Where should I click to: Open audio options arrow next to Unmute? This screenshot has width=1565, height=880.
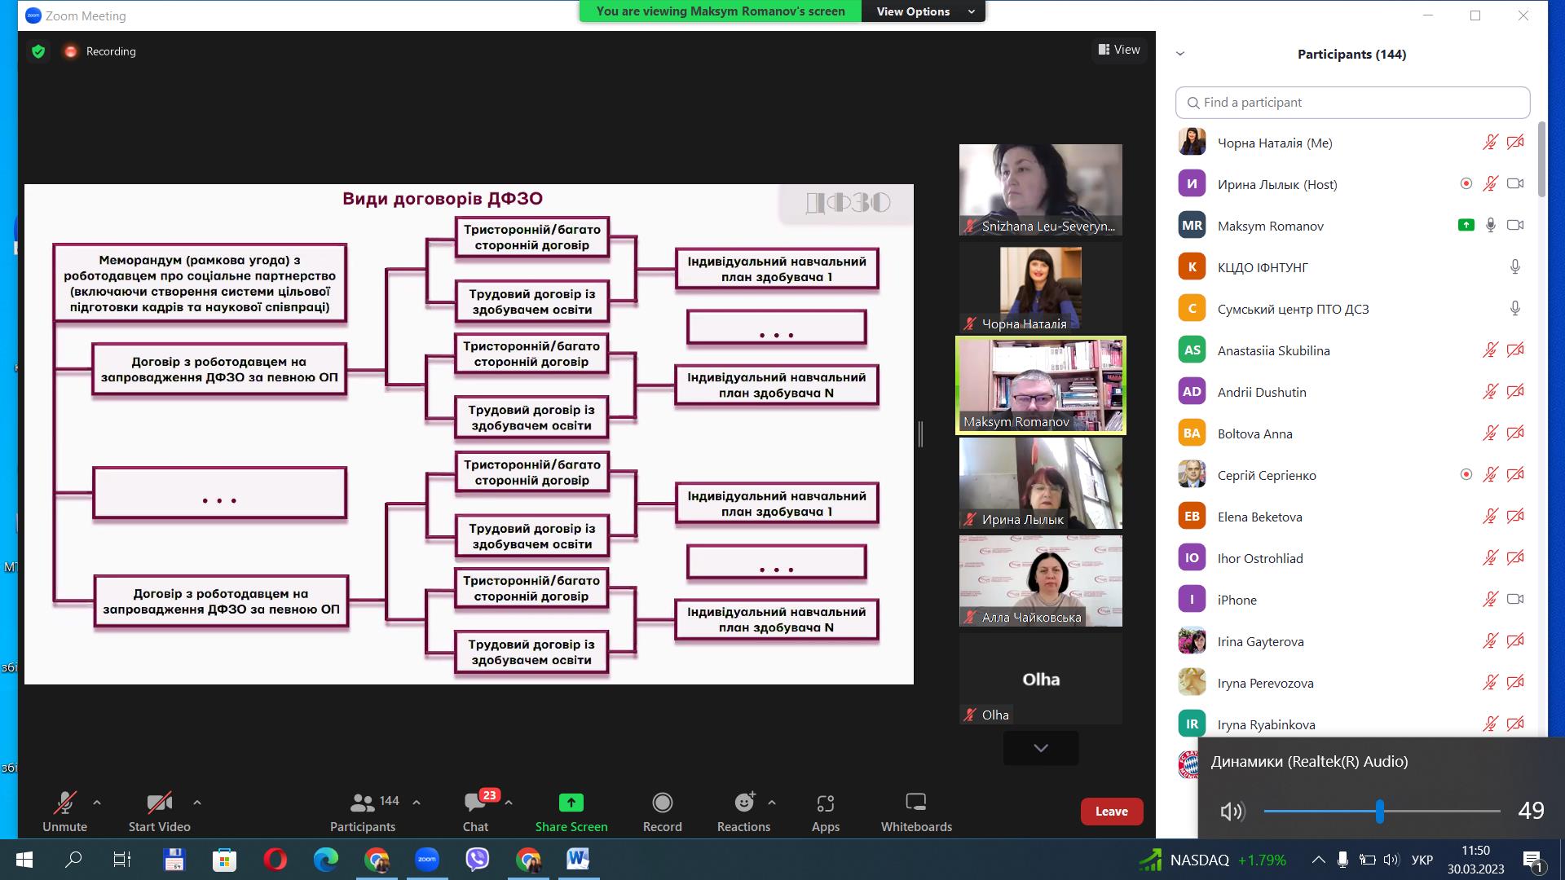97,803
